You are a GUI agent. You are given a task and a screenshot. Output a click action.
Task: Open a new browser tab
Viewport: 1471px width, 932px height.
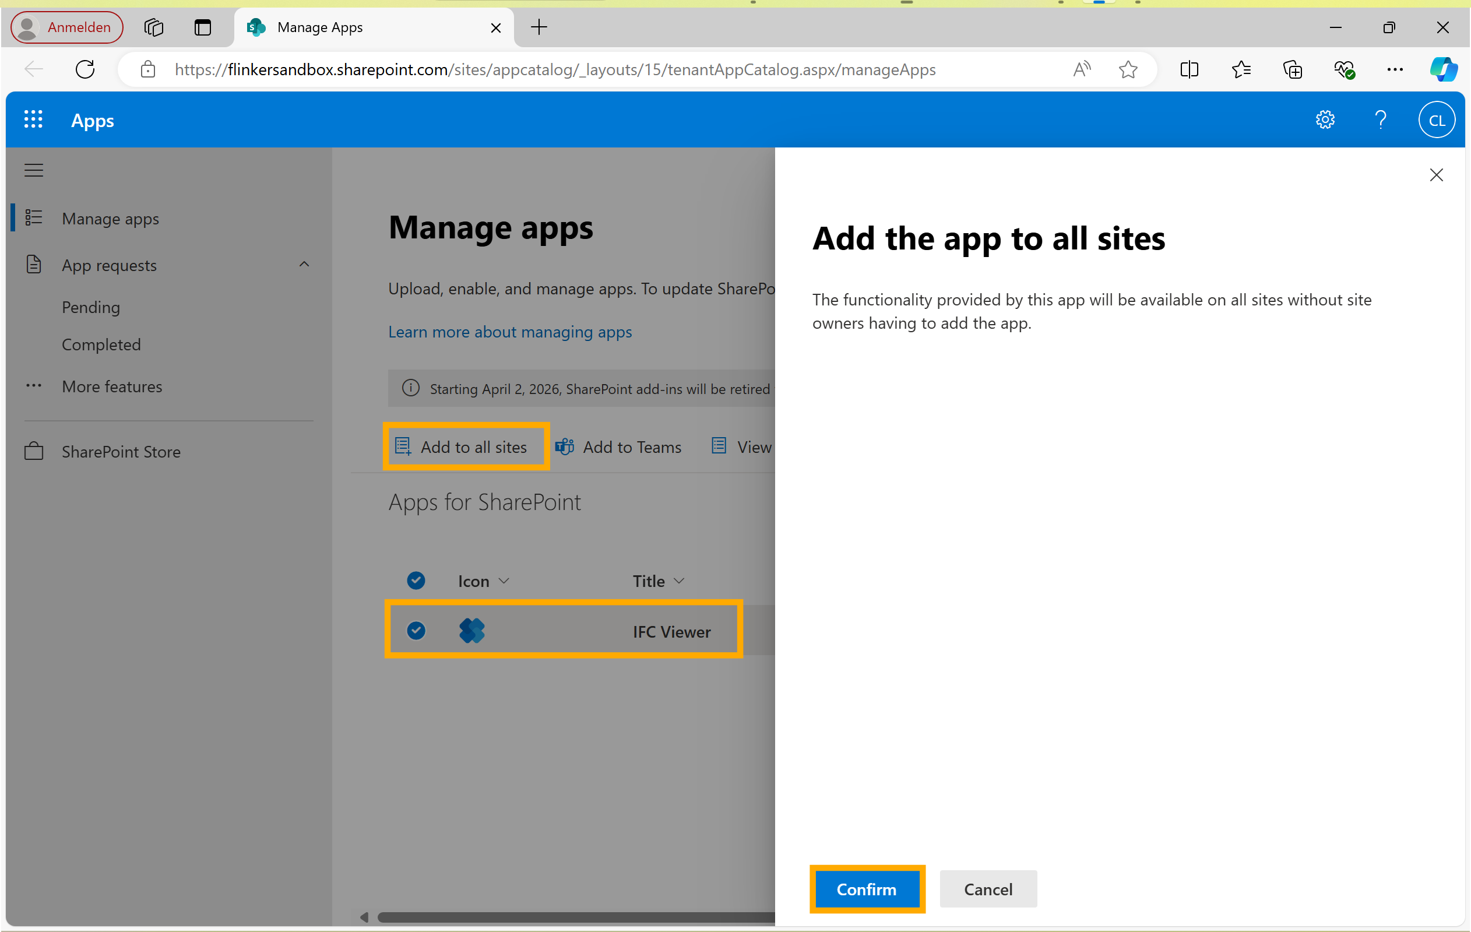[x=539, y=27]
